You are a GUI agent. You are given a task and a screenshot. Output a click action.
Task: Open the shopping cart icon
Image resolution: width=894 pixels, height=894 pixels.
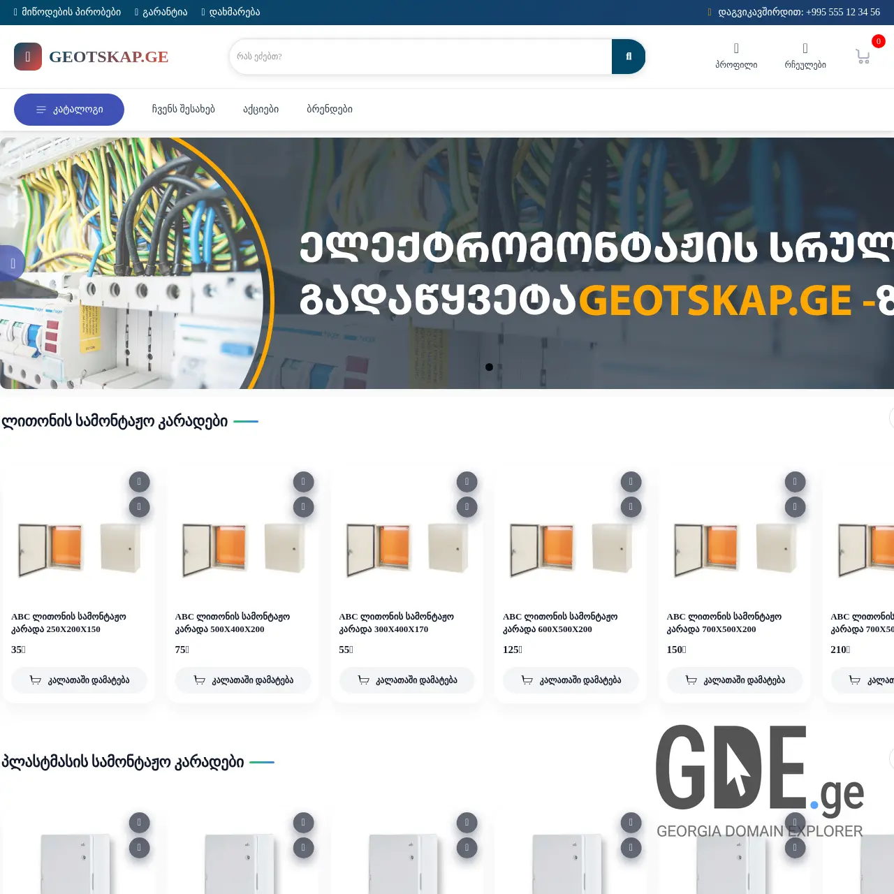(x=863, y=56)
